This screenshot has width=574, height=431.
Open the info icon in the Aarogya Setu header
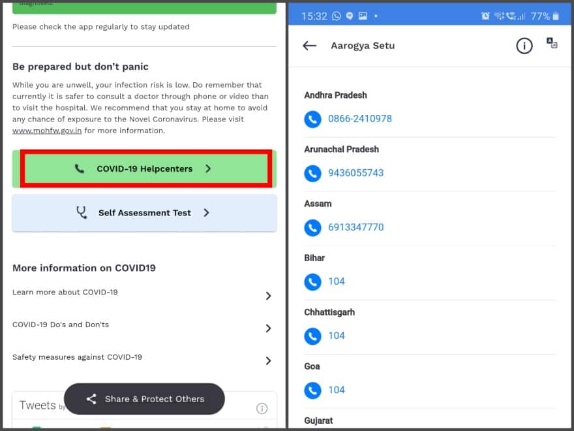click(x=524, y=46)
